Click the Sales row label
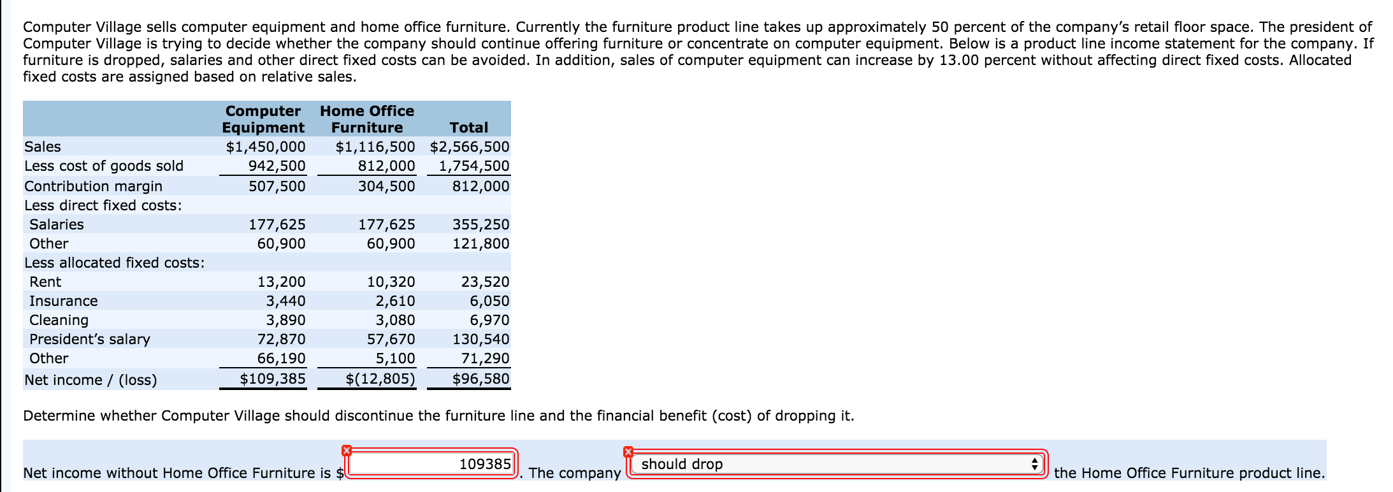 tap(43, 147)
